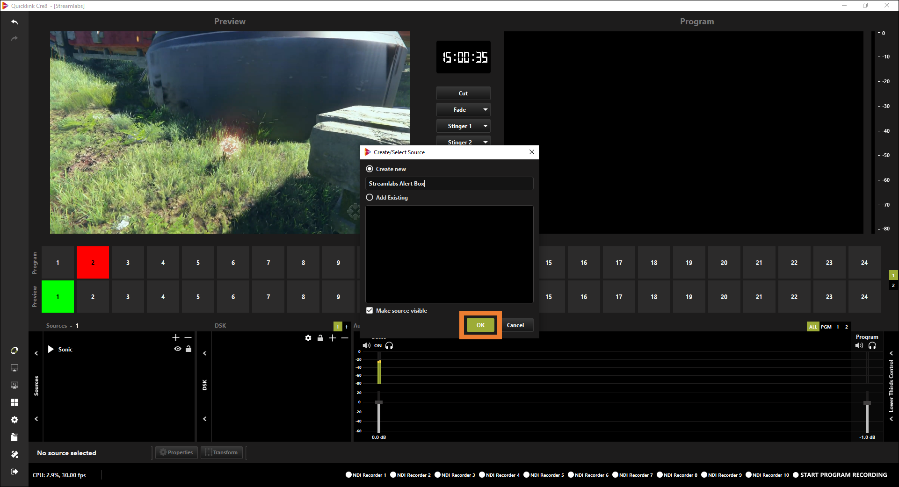
Task: Open DSK panel settings gear
Action: click(308, 338)
